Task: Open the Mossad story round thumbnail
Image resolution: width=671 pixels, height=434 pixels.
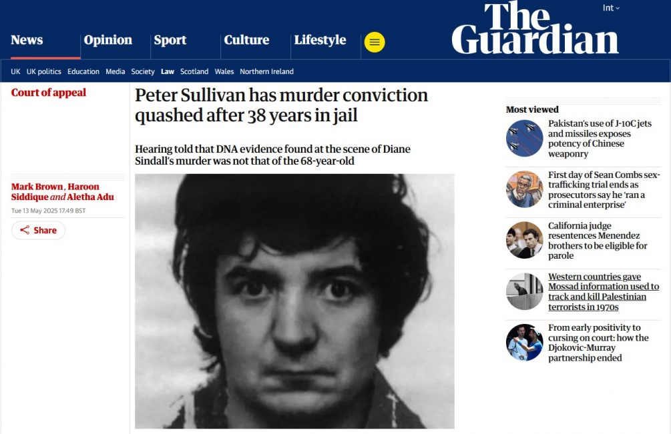Action: [524, 291]
